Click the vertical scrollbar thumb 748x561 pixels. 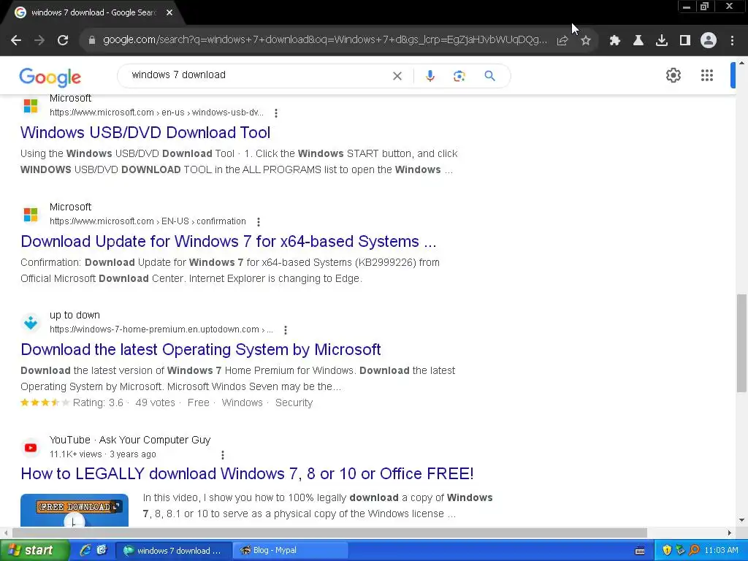[741, 343]
